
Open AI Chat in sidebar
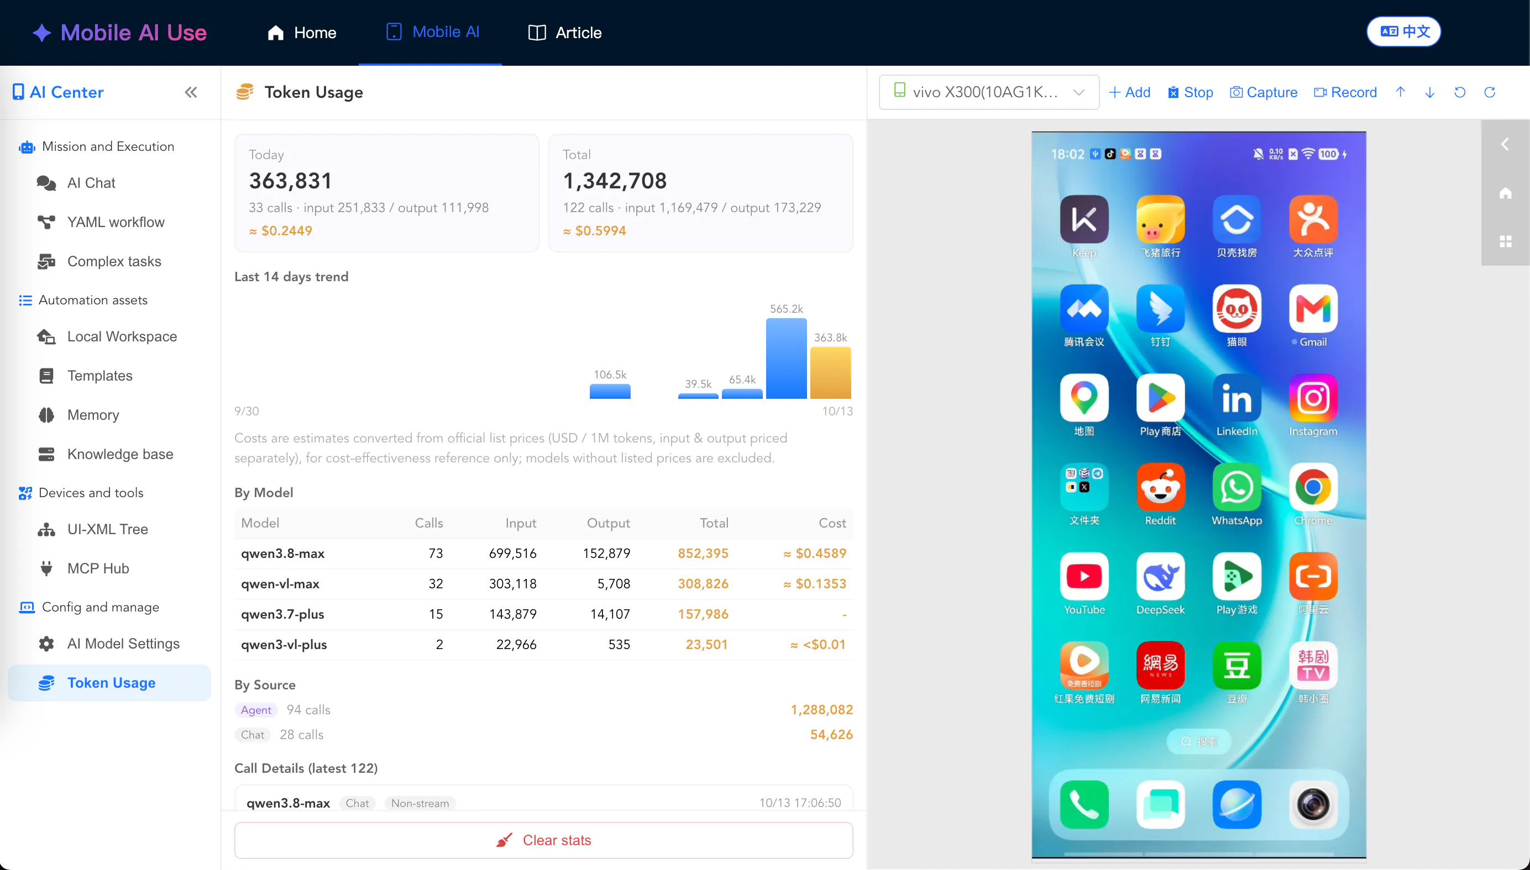pyautogui.click(x=109, y=183)
